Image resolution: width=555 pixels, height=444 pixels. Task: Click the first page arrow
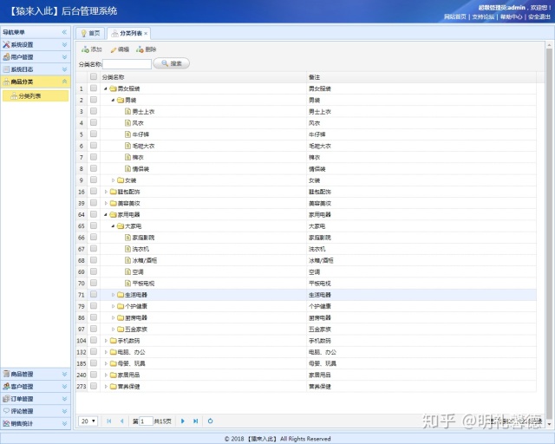click(109, 421)
